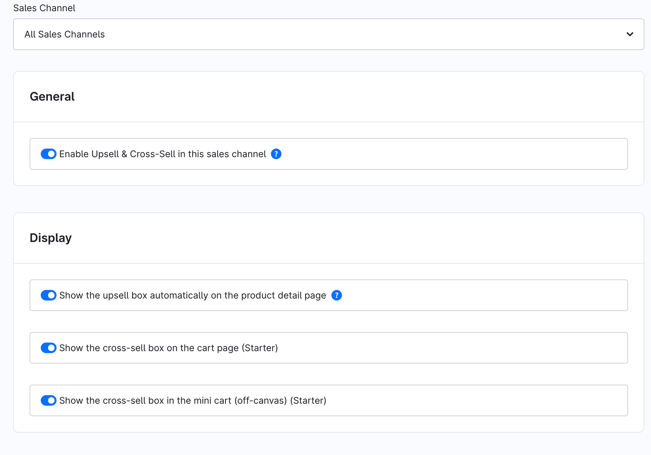Click empty area of mini cart cross-sell row

tap(476, 400)
